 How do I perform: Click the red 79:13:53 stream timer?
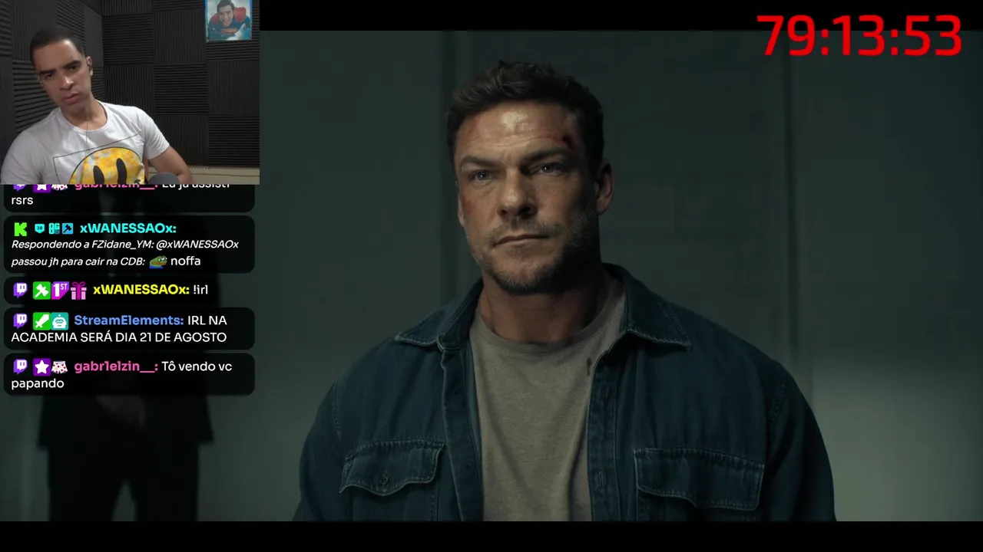859,35
